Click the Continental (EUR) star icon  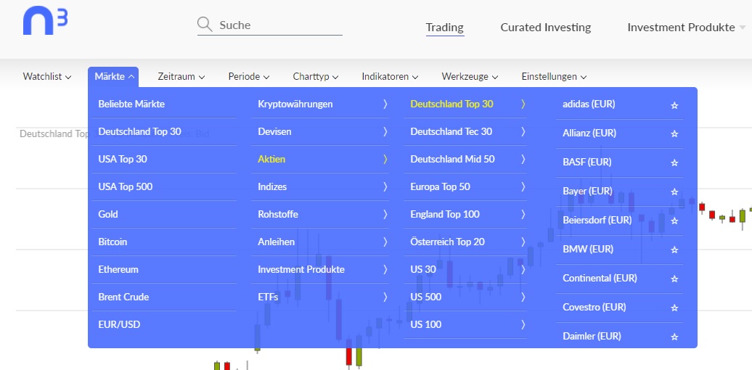674,279
